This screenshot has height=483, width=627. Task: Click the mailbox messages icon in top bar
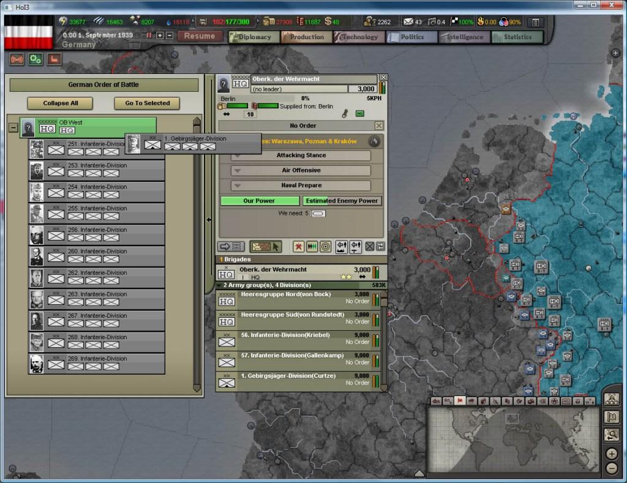pos(408,20)
